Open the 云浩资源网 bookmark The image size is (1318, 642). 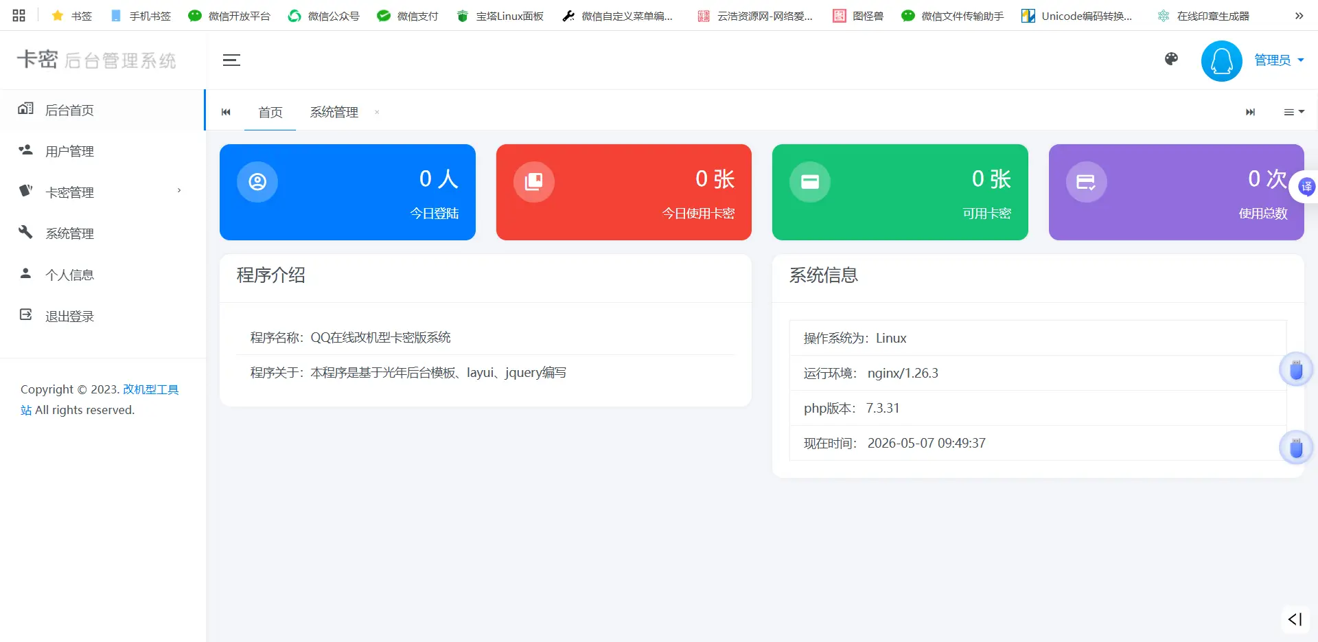[754, 16]
